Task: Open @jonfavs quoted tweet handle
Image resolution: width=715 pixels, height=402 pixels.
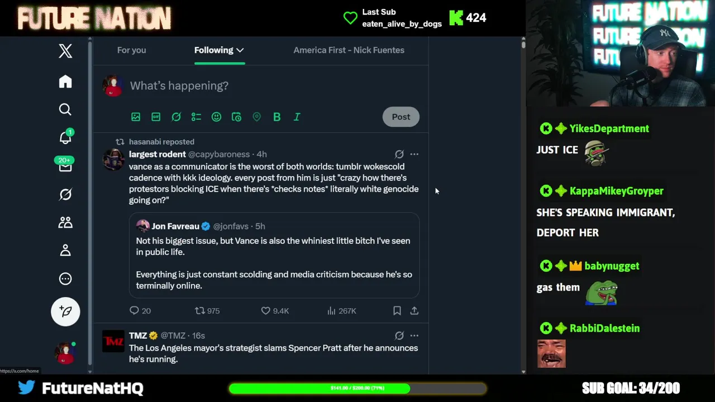Action: [x=231, y=226]
